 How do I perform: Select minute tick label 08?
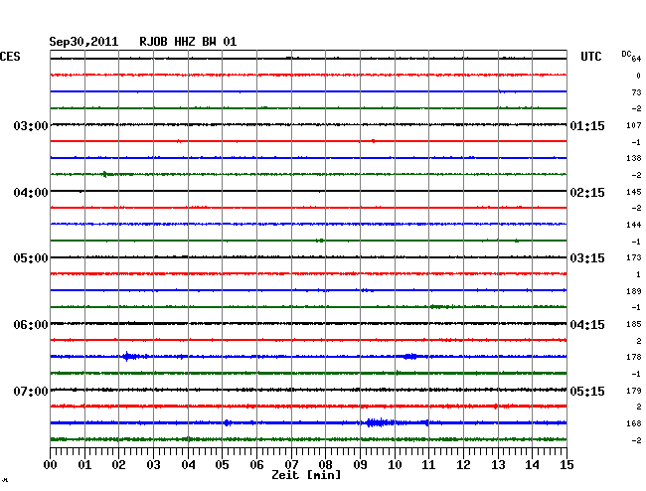click(x=325, y=465)
